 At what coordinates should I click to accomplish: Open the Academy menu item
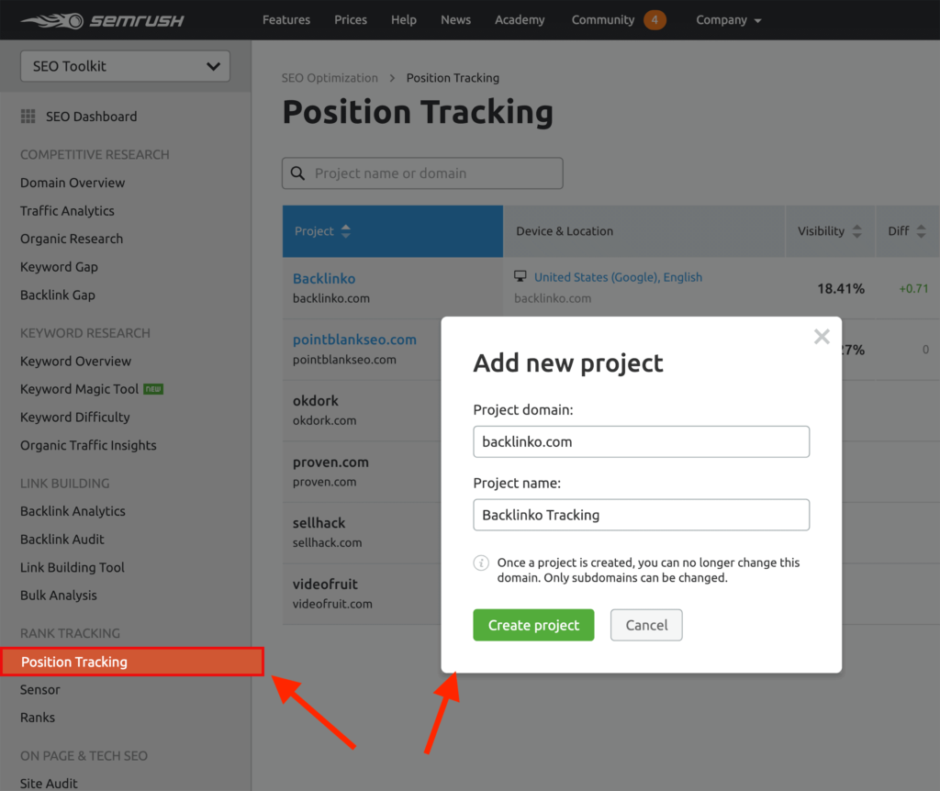(x=520, y=20)
